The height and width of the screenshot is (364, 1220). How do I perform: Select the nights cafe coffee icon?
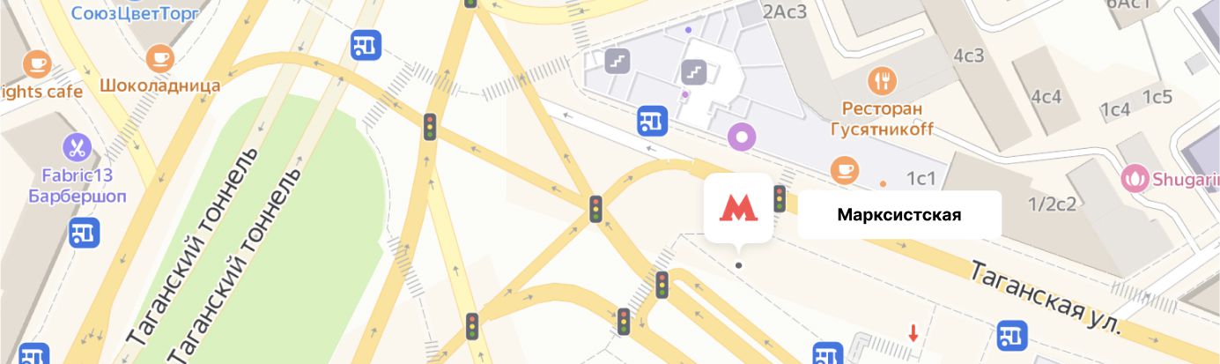point(37,63)
